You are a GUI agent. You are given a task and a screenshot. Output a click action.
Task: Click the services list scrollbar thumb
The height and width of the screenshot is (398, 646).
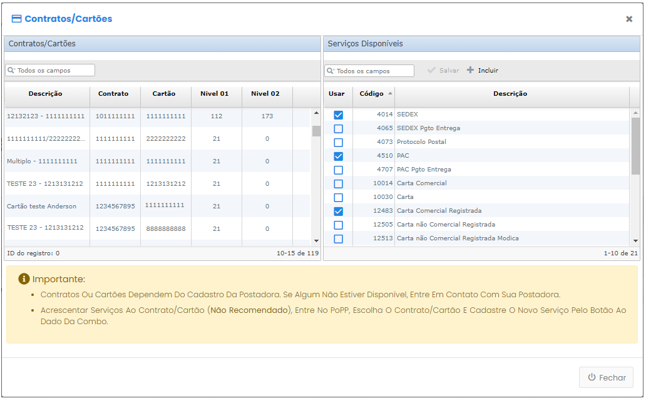(635, 146)
